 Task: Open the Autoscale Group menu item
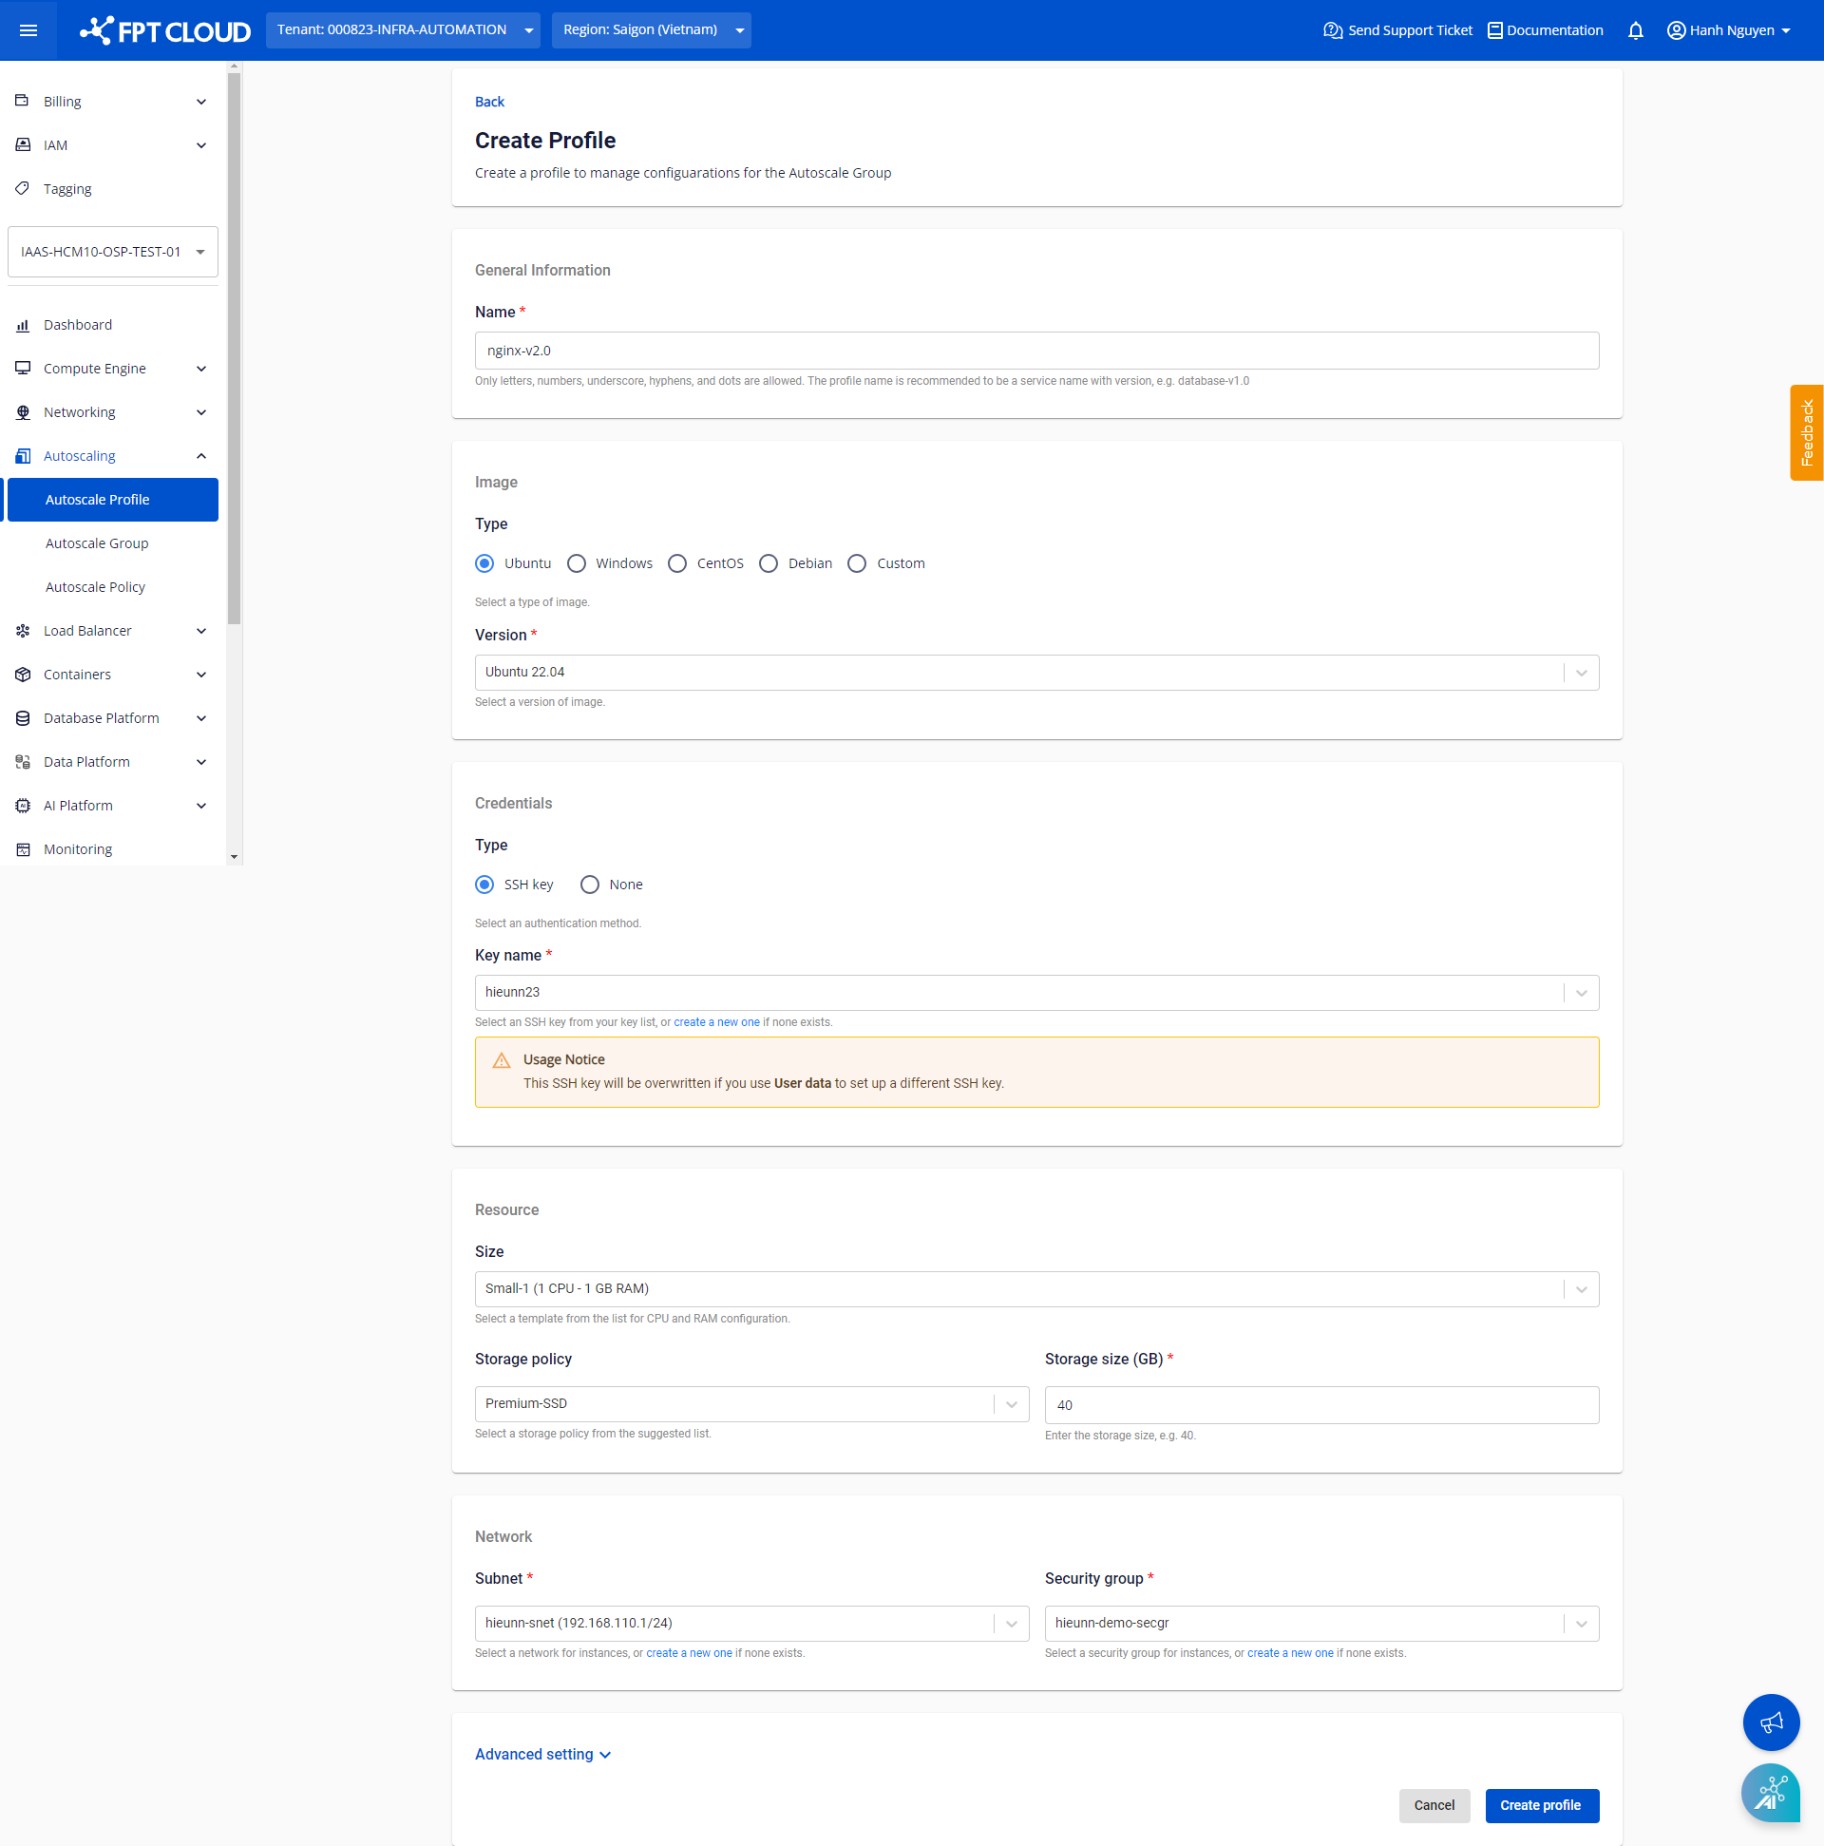(97, 542)
